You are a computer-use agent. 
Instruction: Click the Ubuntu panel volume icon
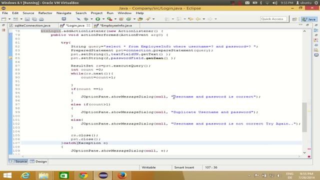275,2
